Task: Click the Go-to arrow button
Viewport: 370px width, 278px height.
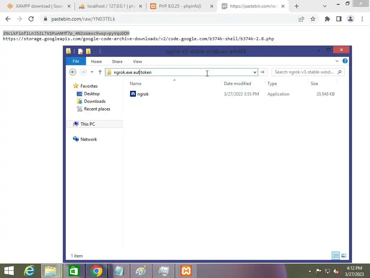Action: point(262,72)
